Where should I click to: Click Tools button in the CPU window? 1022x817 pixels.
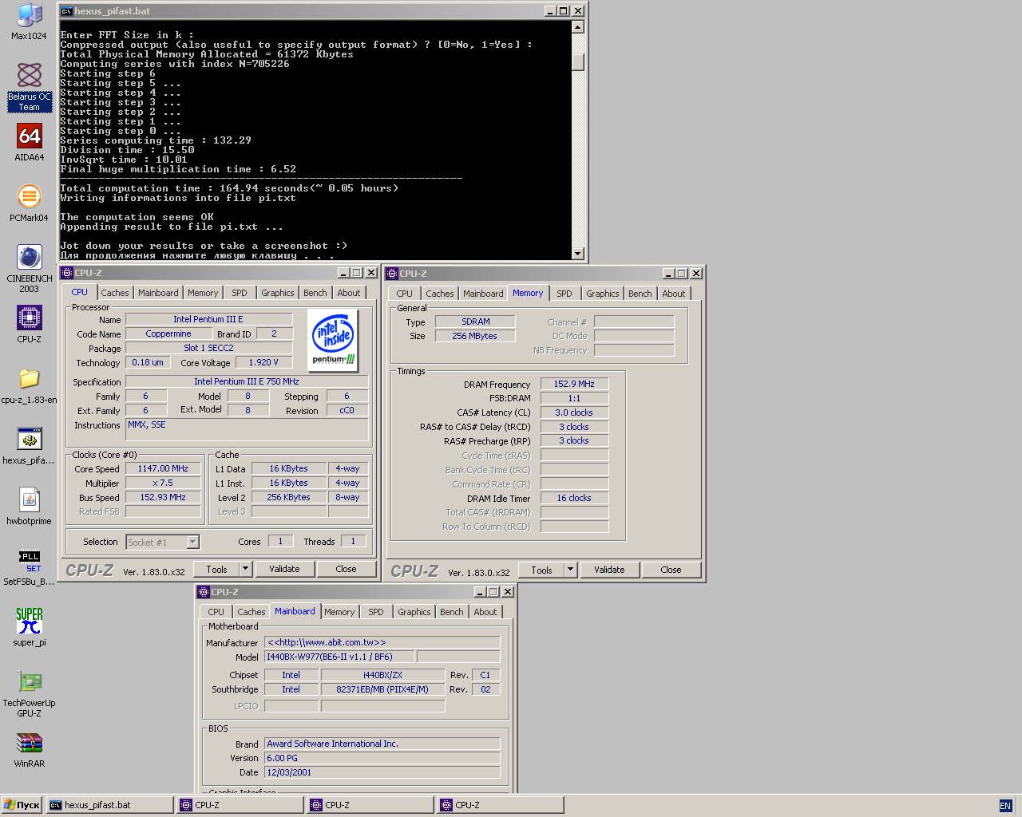[x=217, y=569]
